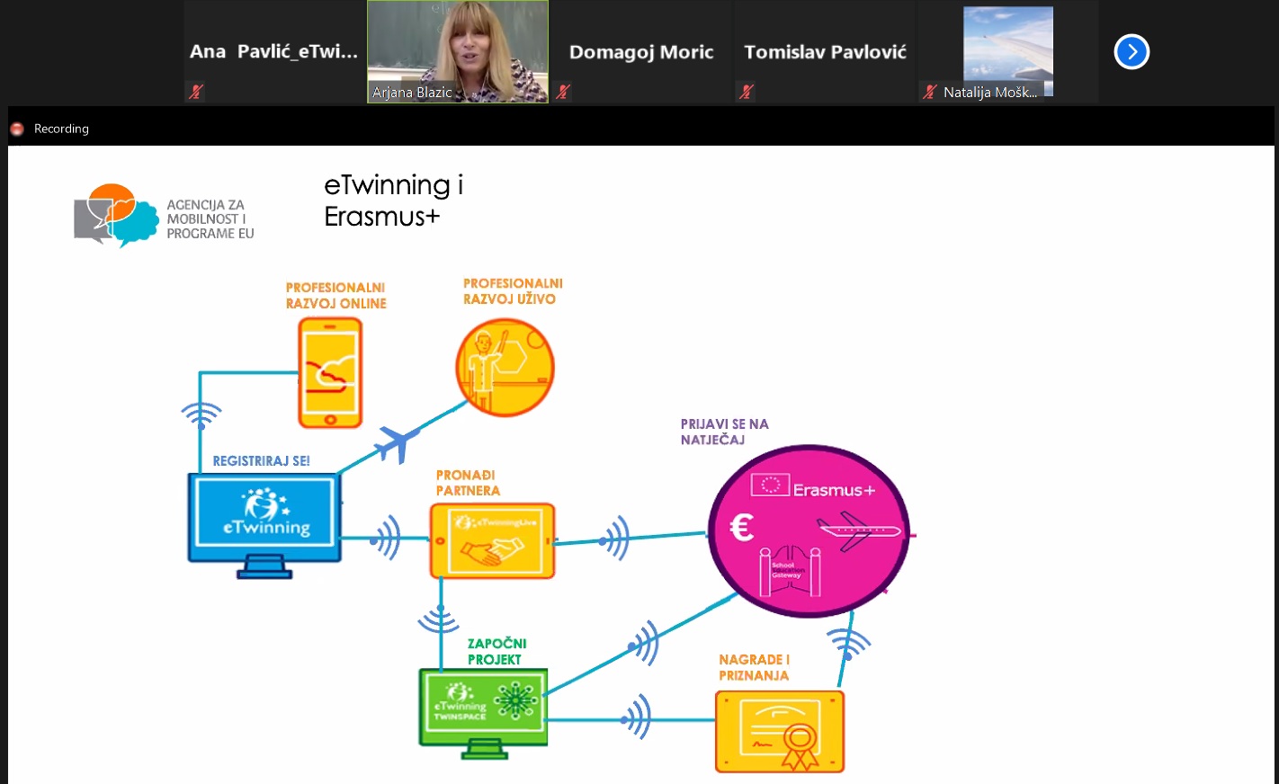Click the PRONAĐI PARTNERA label

point(468,483)
